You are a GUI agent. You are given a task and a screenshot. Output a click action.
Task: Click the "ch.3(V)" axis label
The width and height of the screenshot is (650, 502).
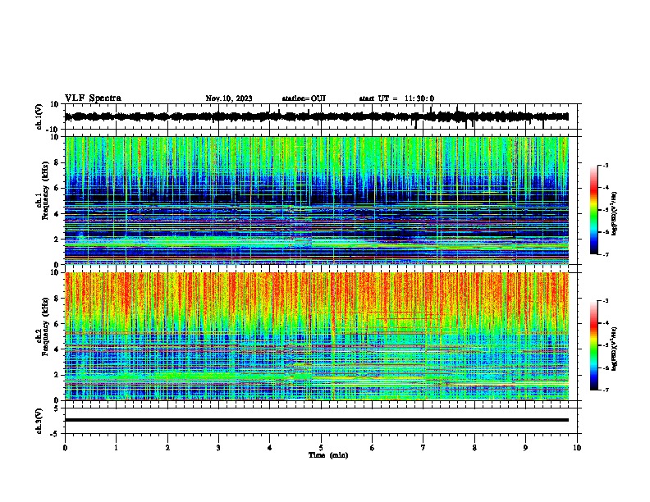coord(39,421)
